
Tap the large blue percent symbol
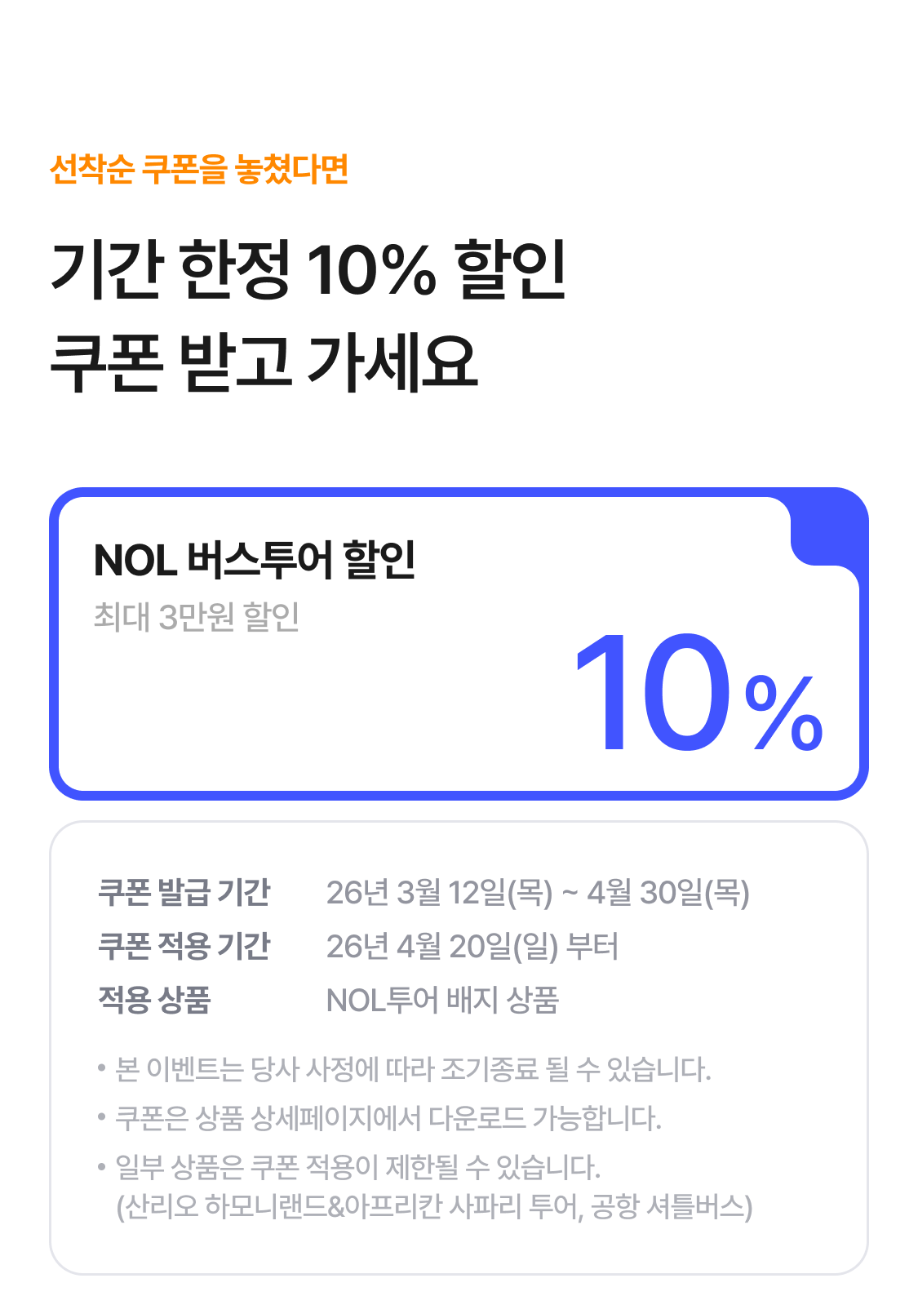coord(783,712)
